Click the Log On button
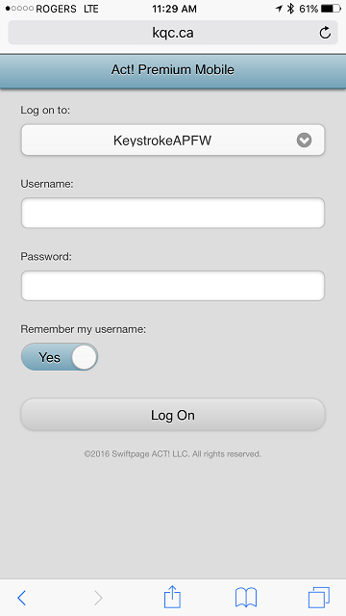346x616 pixels. tap(173, 415)
